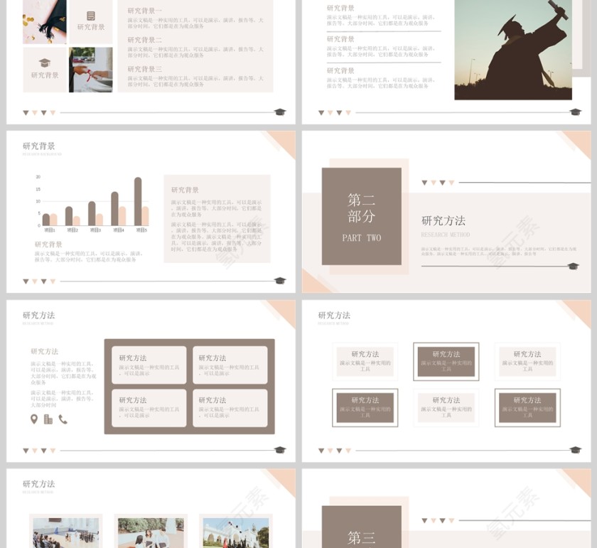
Task: Click the phone icon under 研究方法 text
Action: pyautogui.click(x=63, y=419)
